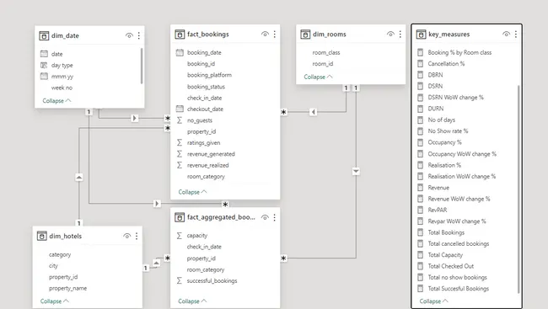Select the mmm yy calendar icon
The image size is (548, 309).
(x=44, y=76)
